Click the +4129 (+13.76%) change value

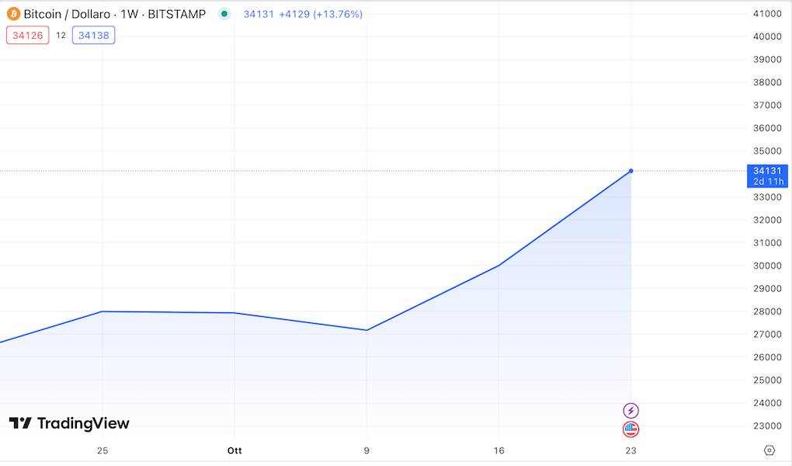pos(321,14)
